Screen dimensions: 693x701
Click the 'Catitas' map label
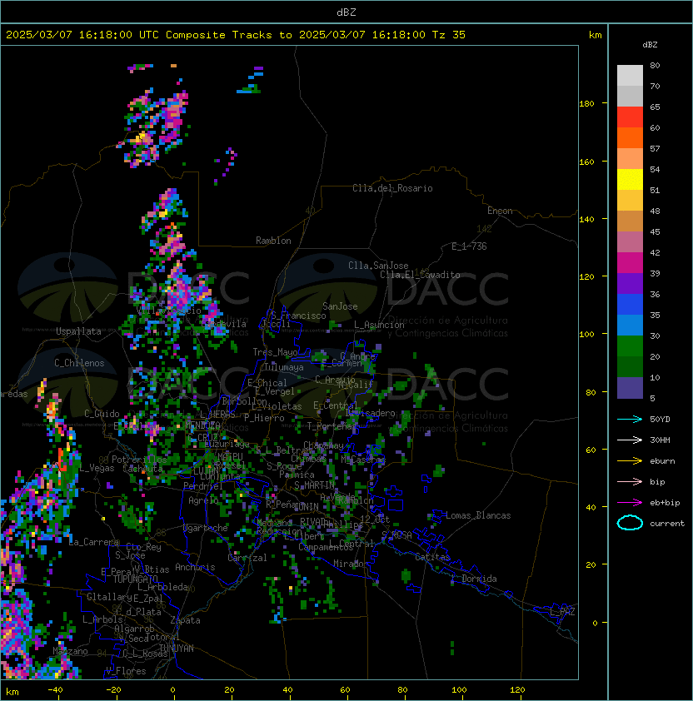(x=432, y=557)
